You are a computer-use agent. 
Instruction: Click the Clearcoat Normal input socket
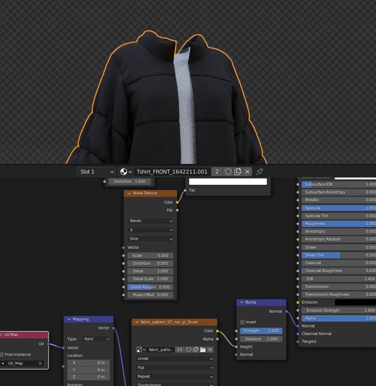tap(298, 334)
